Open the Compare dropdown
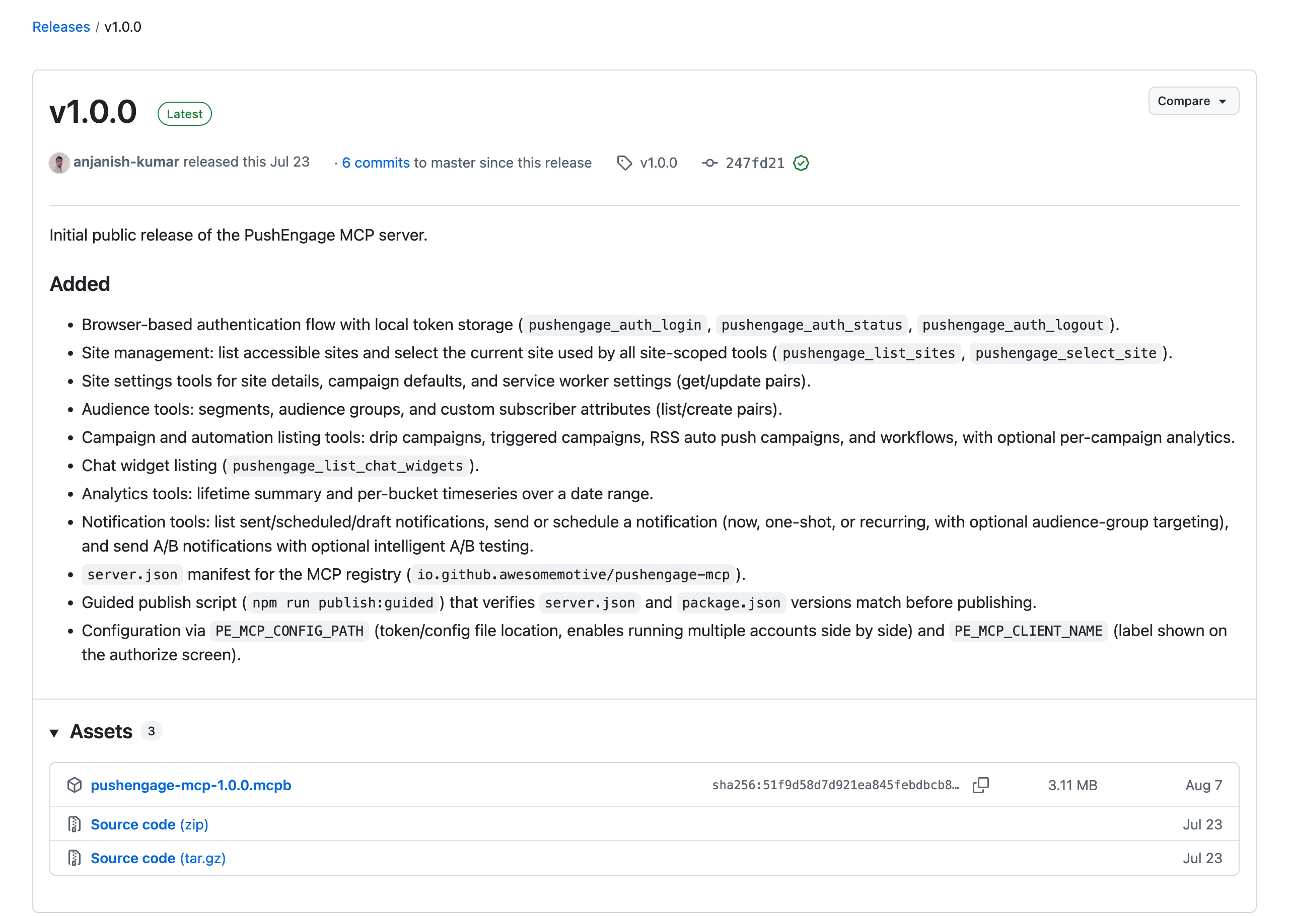The image size is (1289, 916). click(1193, 101)
